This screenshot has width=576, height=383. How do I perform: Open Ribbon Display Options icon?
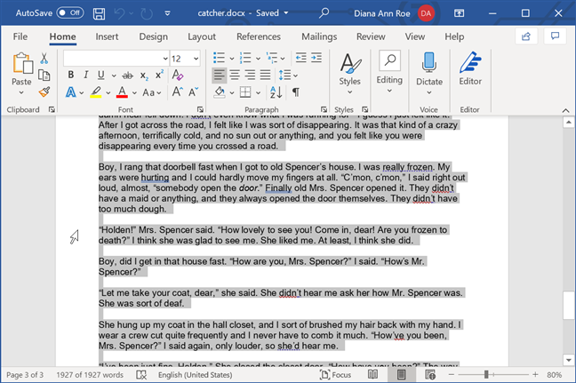tap(459, 13)
